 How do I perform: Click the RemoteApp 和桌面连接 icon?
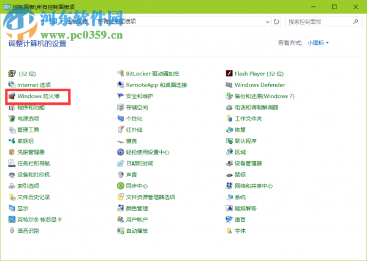[121, 85]
